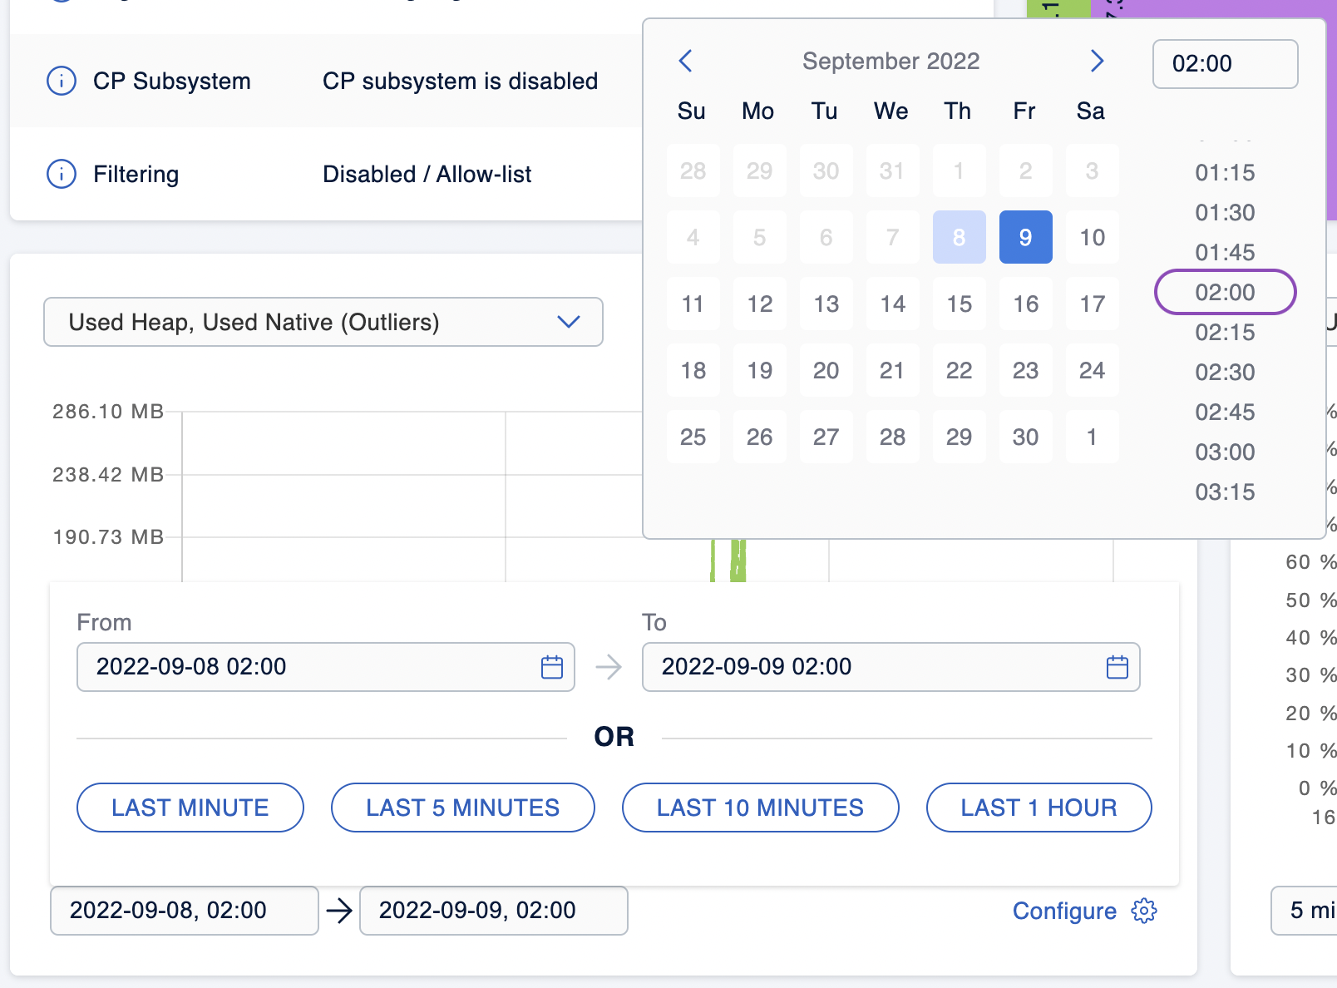Click the CP Subsystem info icon

[62, 81]
